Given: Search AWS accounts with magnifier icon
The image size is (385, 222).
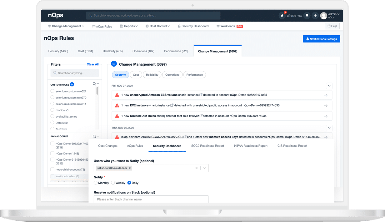Looking at the screenshot, I should 94,136.
